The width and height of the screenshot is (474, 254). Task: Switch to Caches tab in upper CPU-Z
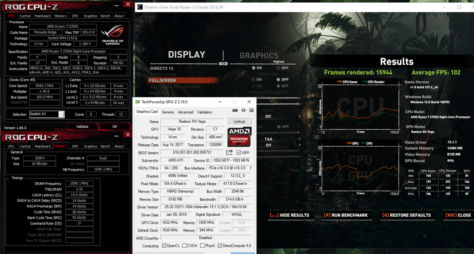[25, 16]
